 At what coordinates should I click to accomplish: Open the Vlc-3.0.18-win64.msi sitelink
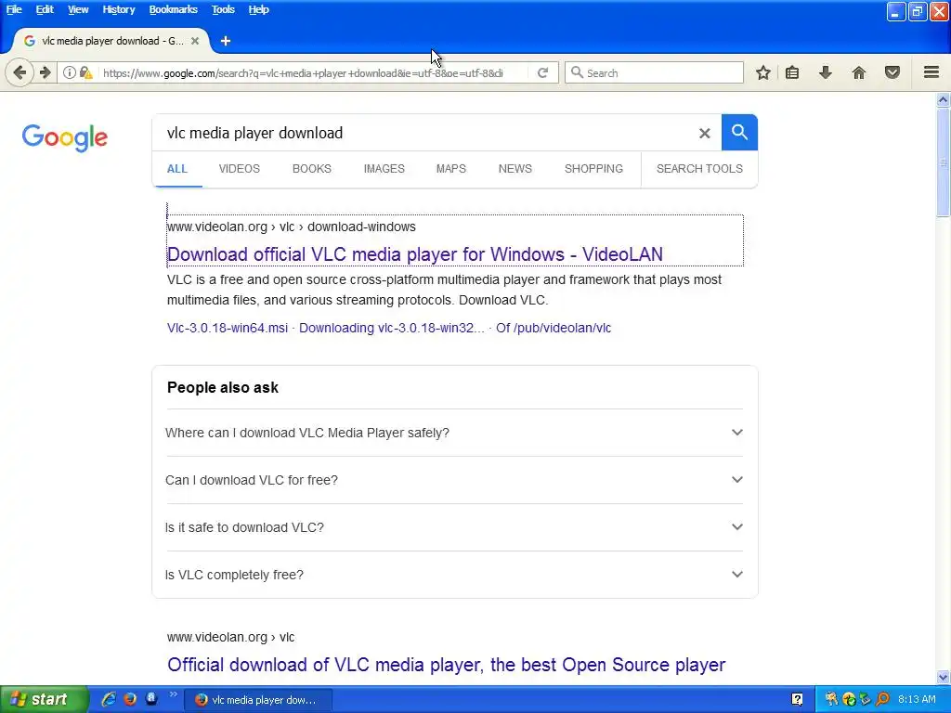tap(228, 328)
